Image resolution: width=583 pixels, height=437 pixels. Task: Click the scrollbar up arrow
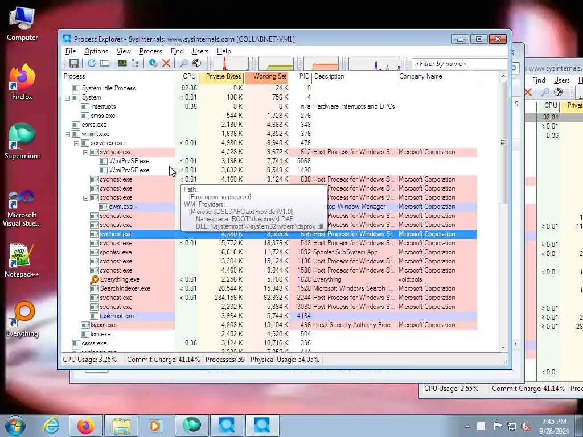pyautogui.click(x=503, y=76)
